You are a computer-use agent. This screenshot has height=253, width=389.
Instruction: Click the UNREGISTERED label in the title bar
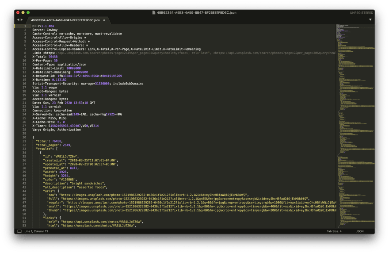tap(362, 13)
